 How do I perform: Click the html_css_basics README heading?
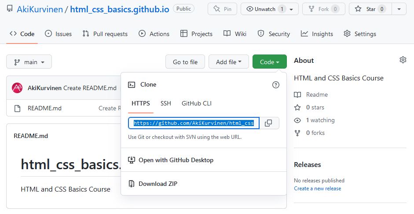coord(71,164)
